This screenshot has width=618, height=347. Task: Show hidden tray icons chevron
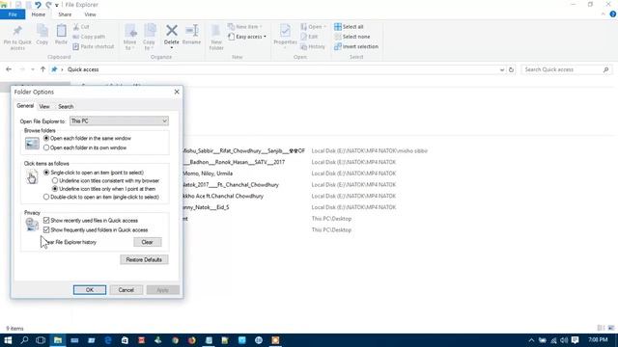pos(531,340)
